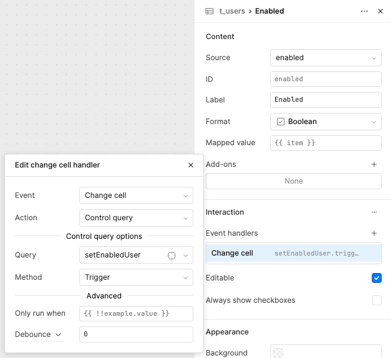Screen dimensions: 391x358
Task: Click the Debounce label dropdown chevron
Action: 59,334
